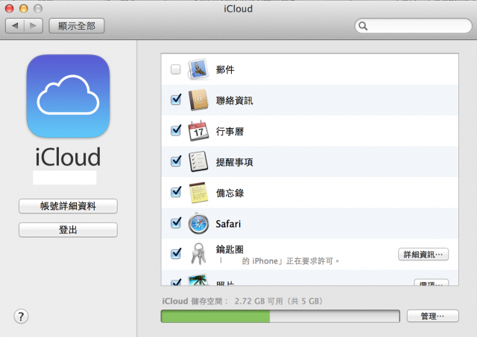477x337 pixels.
Task: Click the Contacts address book icon
Action: 198,100
